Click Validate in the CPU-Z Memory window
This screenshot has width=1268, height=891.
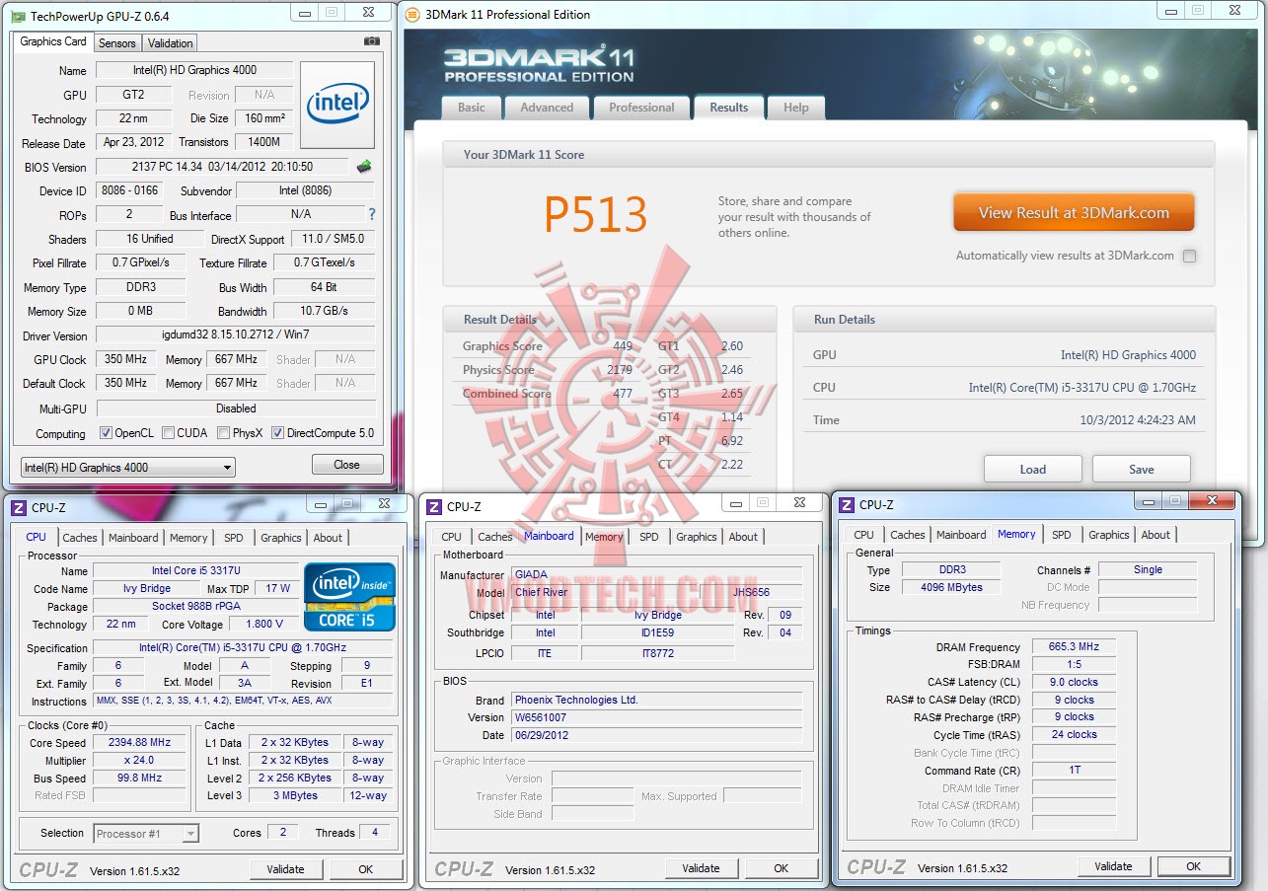tap(1113, 866)
